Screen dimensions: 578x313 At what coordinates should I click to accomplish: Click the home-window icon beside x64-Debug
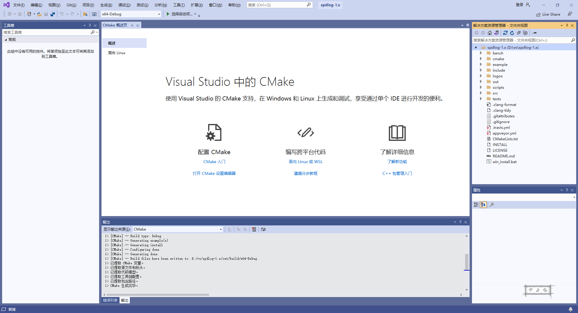(x=94, y=14)
